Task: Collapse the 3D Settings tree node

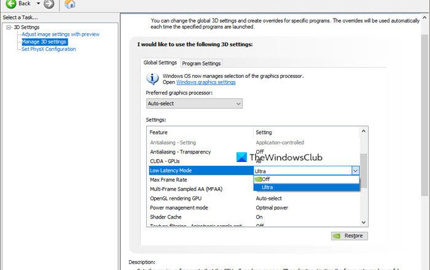Action: pos(9,27)
